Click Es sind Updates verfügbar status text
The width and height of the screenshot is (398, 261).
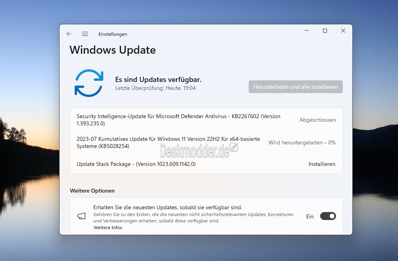pyautogui.click(x=158, y=80)
